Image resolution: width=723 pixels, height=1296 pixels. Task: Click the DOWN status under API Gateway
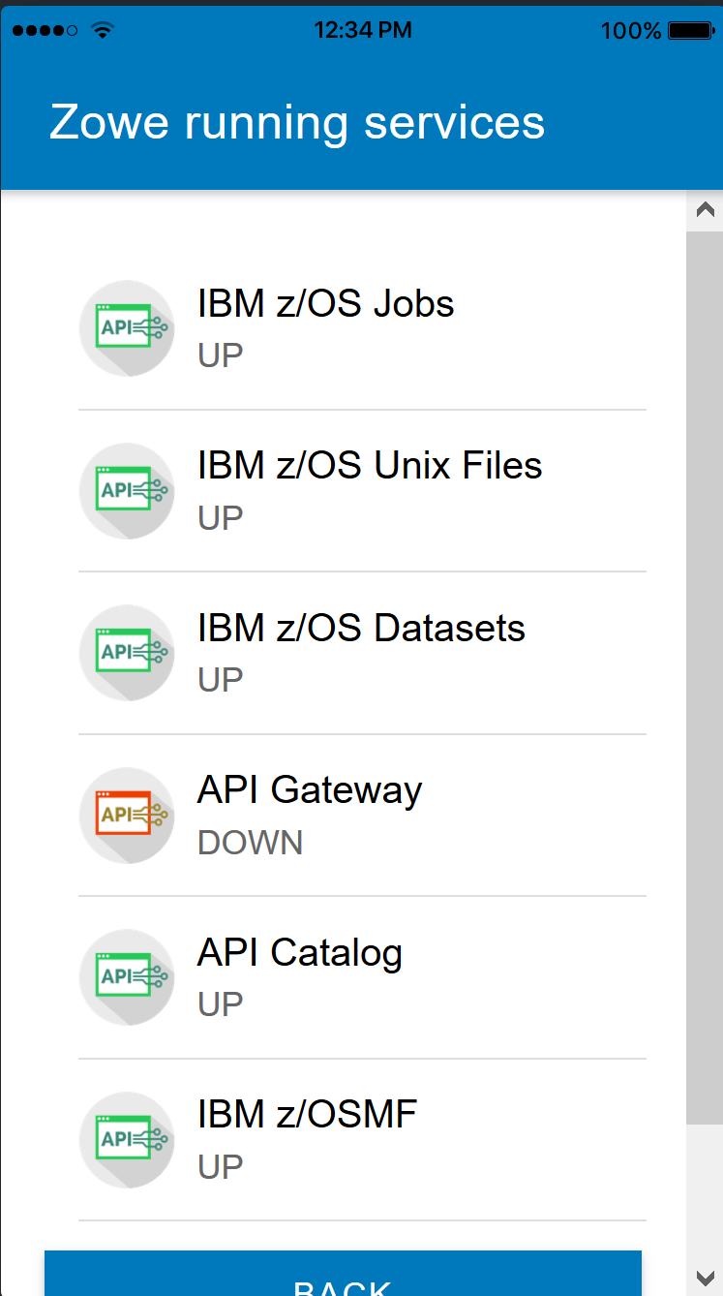(250, 843)
